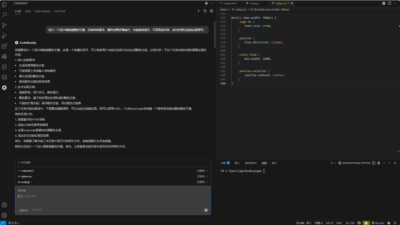Open the Explorer view in activity bar
The width and height of the screenshot is (400, 225).
pyautogui.click(x=4, y=5)
